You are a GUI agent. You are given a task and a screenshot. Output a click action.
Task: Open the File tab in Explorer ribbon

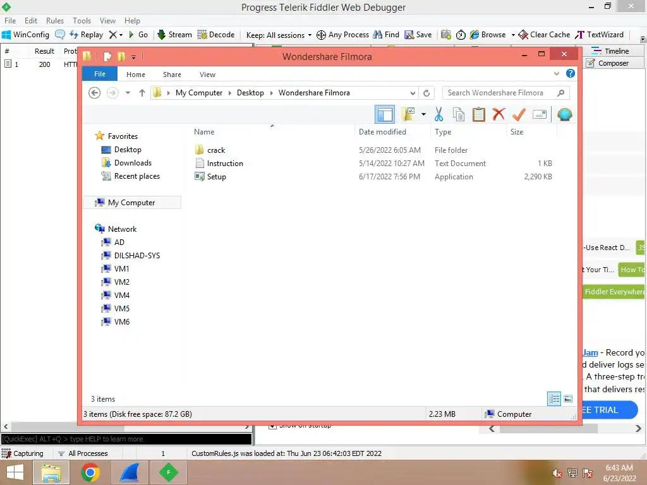click(100, 74)
